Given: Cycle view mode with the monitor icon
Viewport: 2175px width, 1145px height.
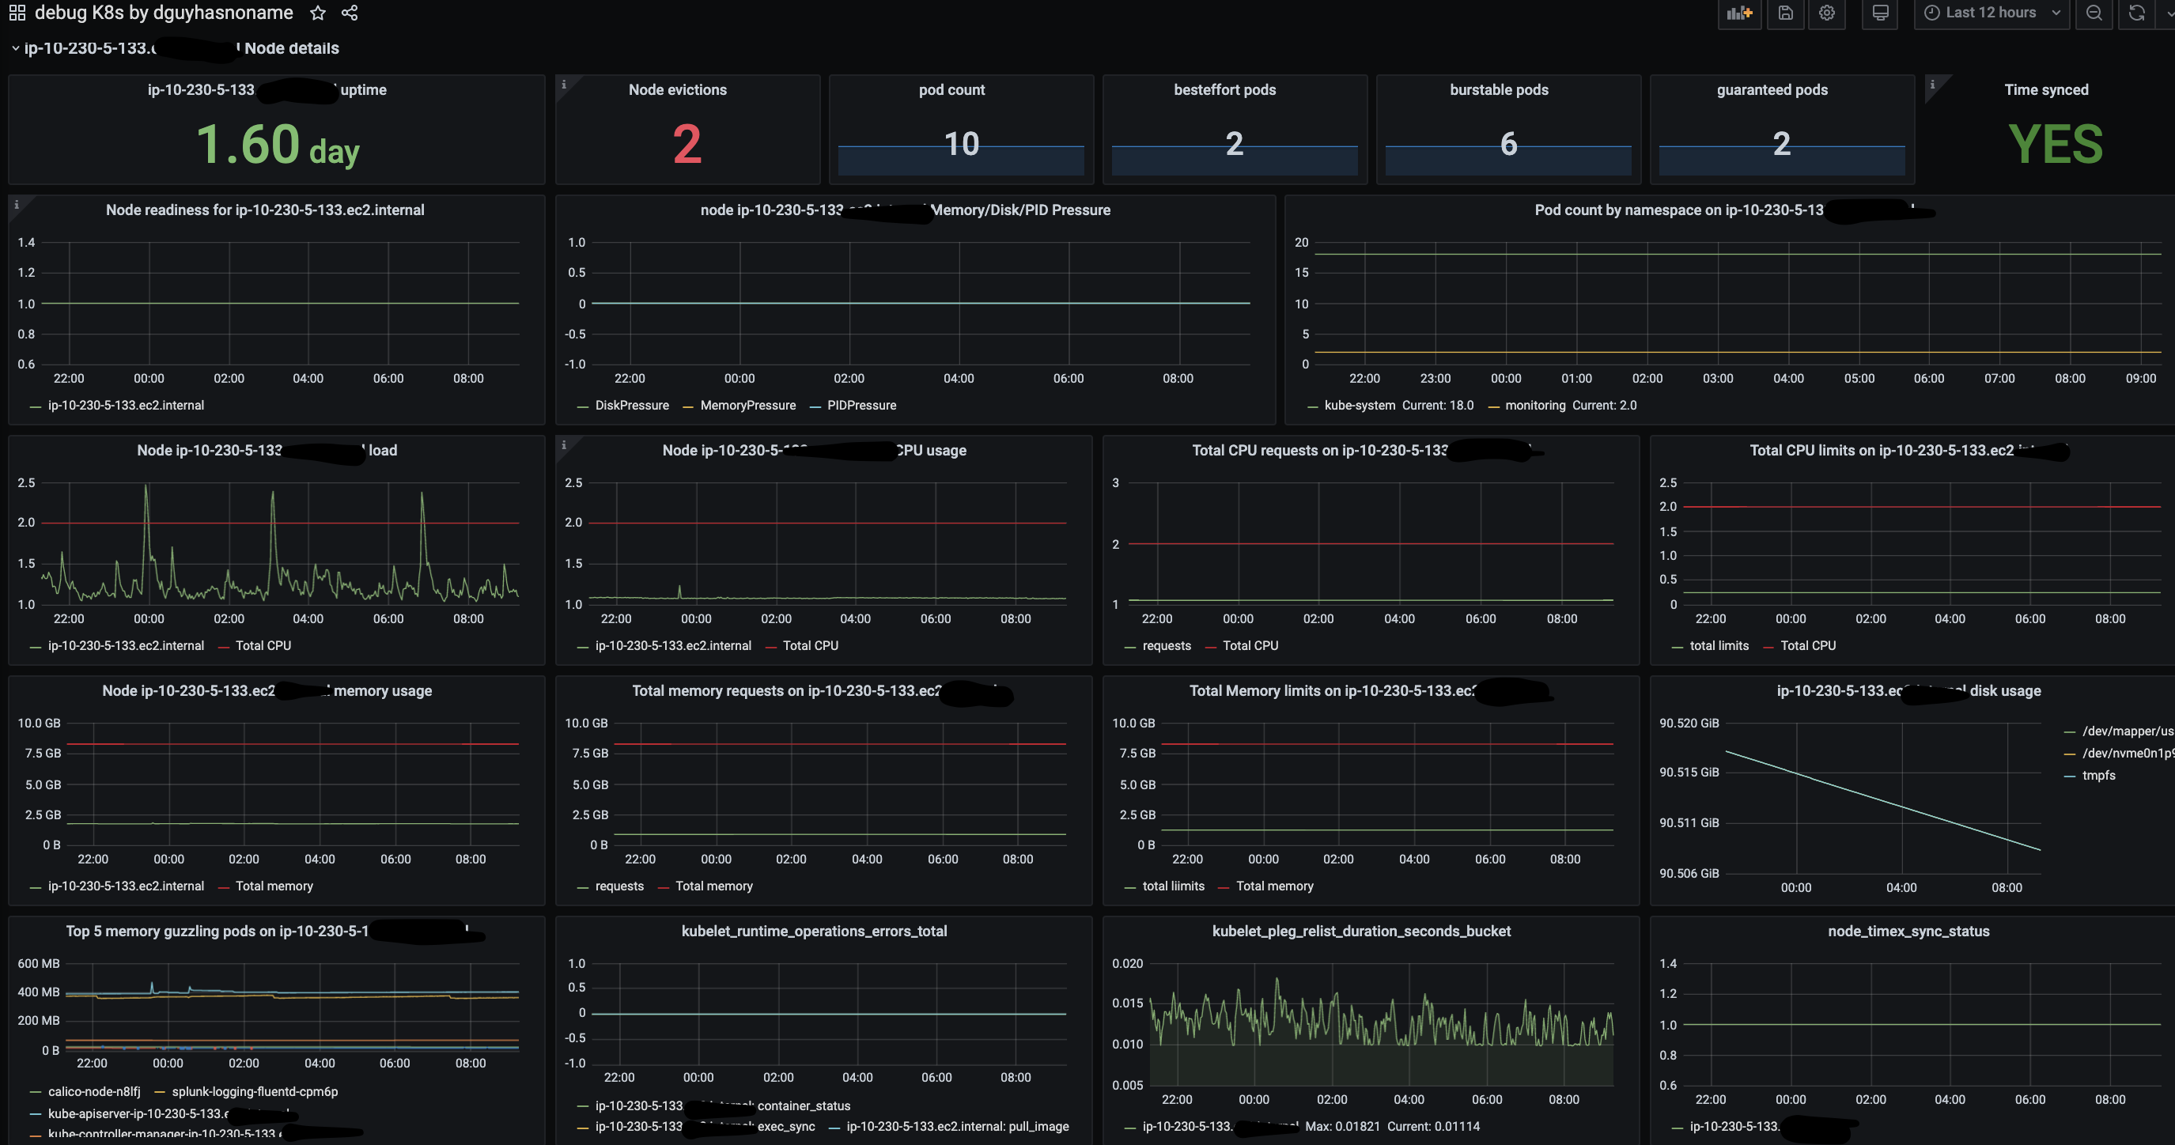Looking at the screenshot, I should click(x=1880, y=13).
